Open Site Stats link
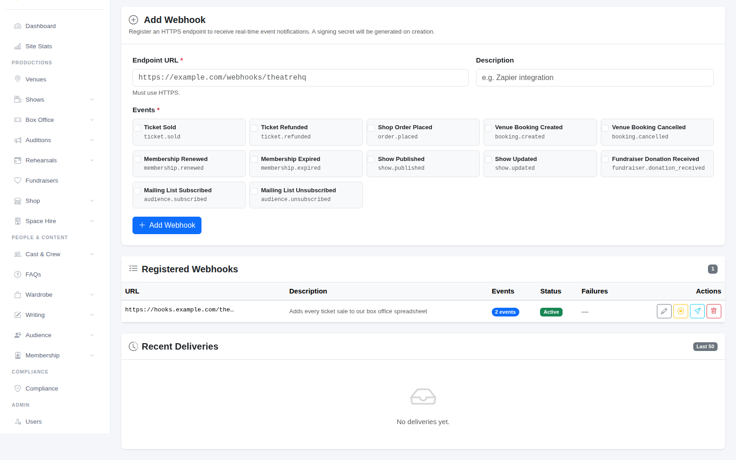This screenshot has height=460, width=736. (x=55, y=46)
